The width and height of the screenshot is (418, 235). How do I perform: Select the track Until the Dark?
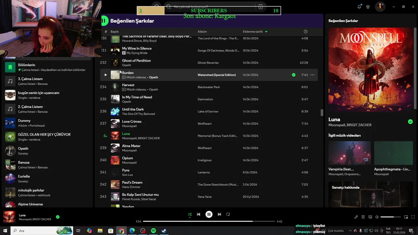pos(133,109)
